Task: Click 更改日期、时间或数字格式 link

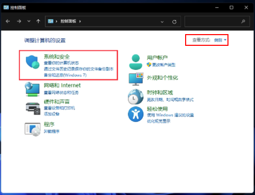Action: coord(170,100)
